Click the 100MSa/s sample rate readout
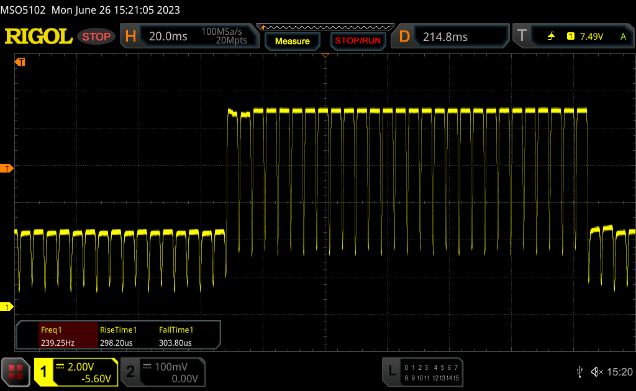 point(222,32)
